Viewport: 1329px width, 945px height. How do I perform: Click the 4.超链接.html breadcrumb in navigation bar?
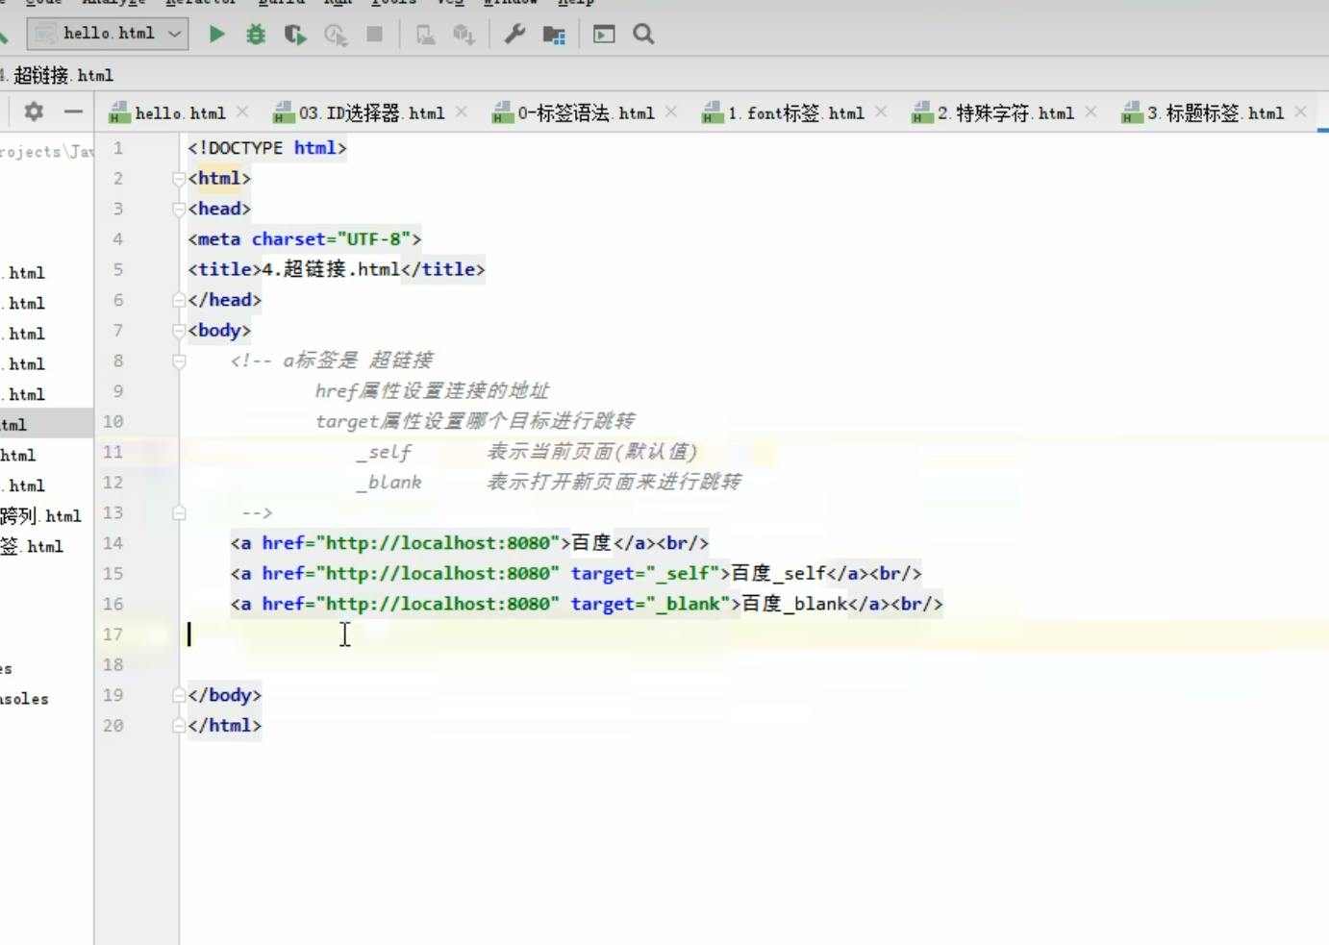tap(58, 75)
